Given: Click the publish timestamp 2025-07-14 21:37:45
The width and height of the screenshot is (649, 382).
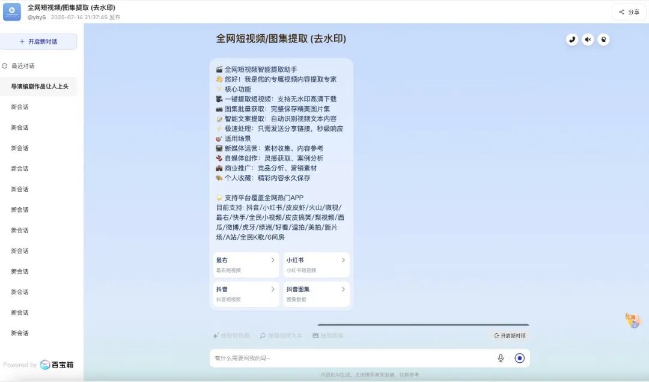Looking at the screenshot, I should pyautogui.click(x=79, y=17).
